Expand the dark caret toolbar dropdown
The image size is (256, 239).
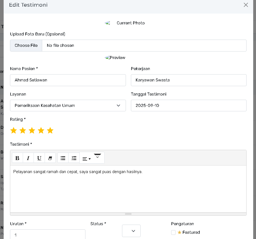[97, 156]
